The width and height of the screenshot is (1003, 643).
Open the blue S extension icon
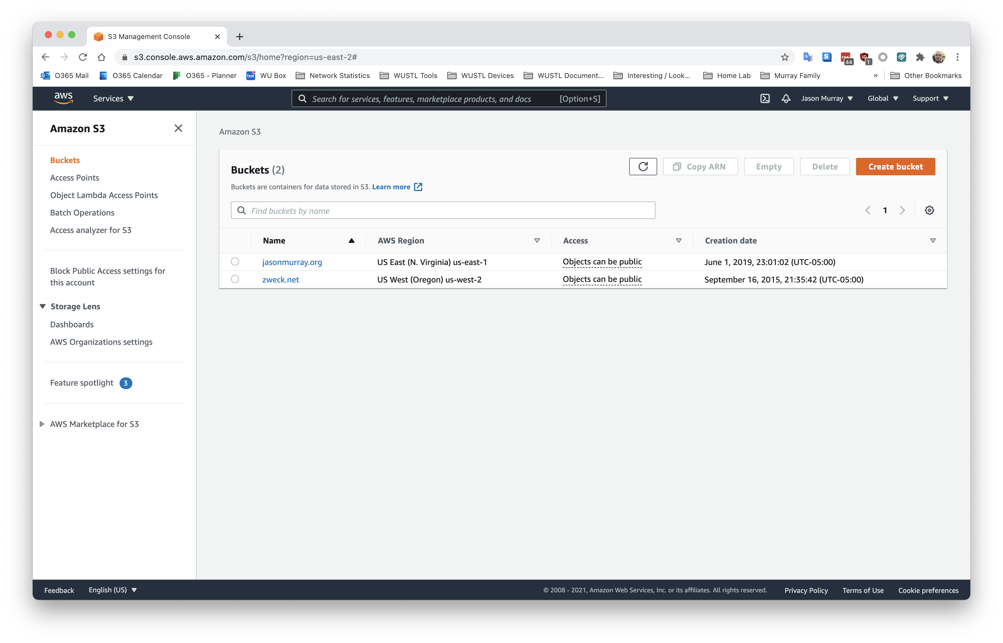827,57
